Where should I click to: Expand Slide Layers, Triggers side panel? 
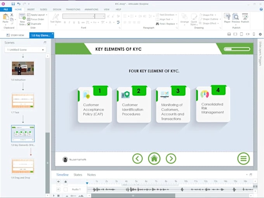point(260,53)
